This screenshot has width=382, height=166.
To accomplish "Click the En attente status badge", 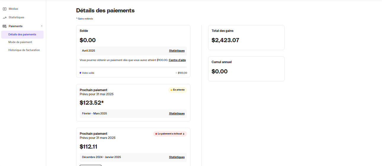I will tap(177, 90).
